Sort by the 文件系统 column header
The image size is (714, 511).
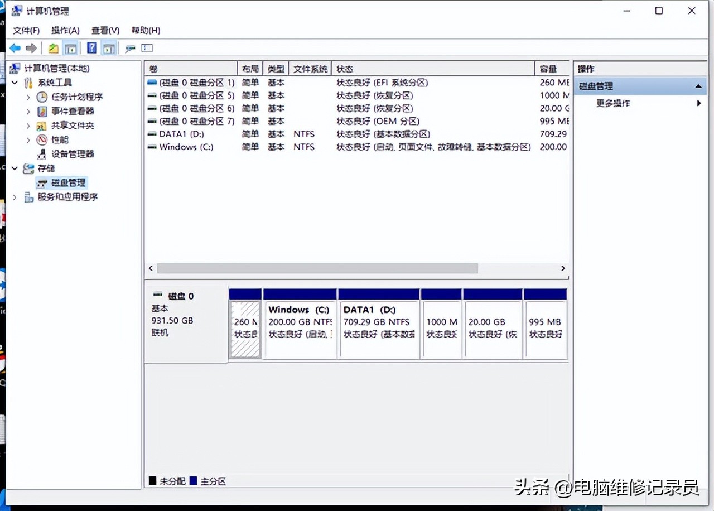click(310, 69)
